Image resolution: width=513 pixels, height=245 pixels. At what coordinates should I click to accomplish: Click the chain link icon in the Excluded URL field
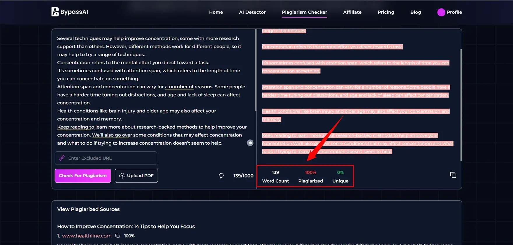62,158
